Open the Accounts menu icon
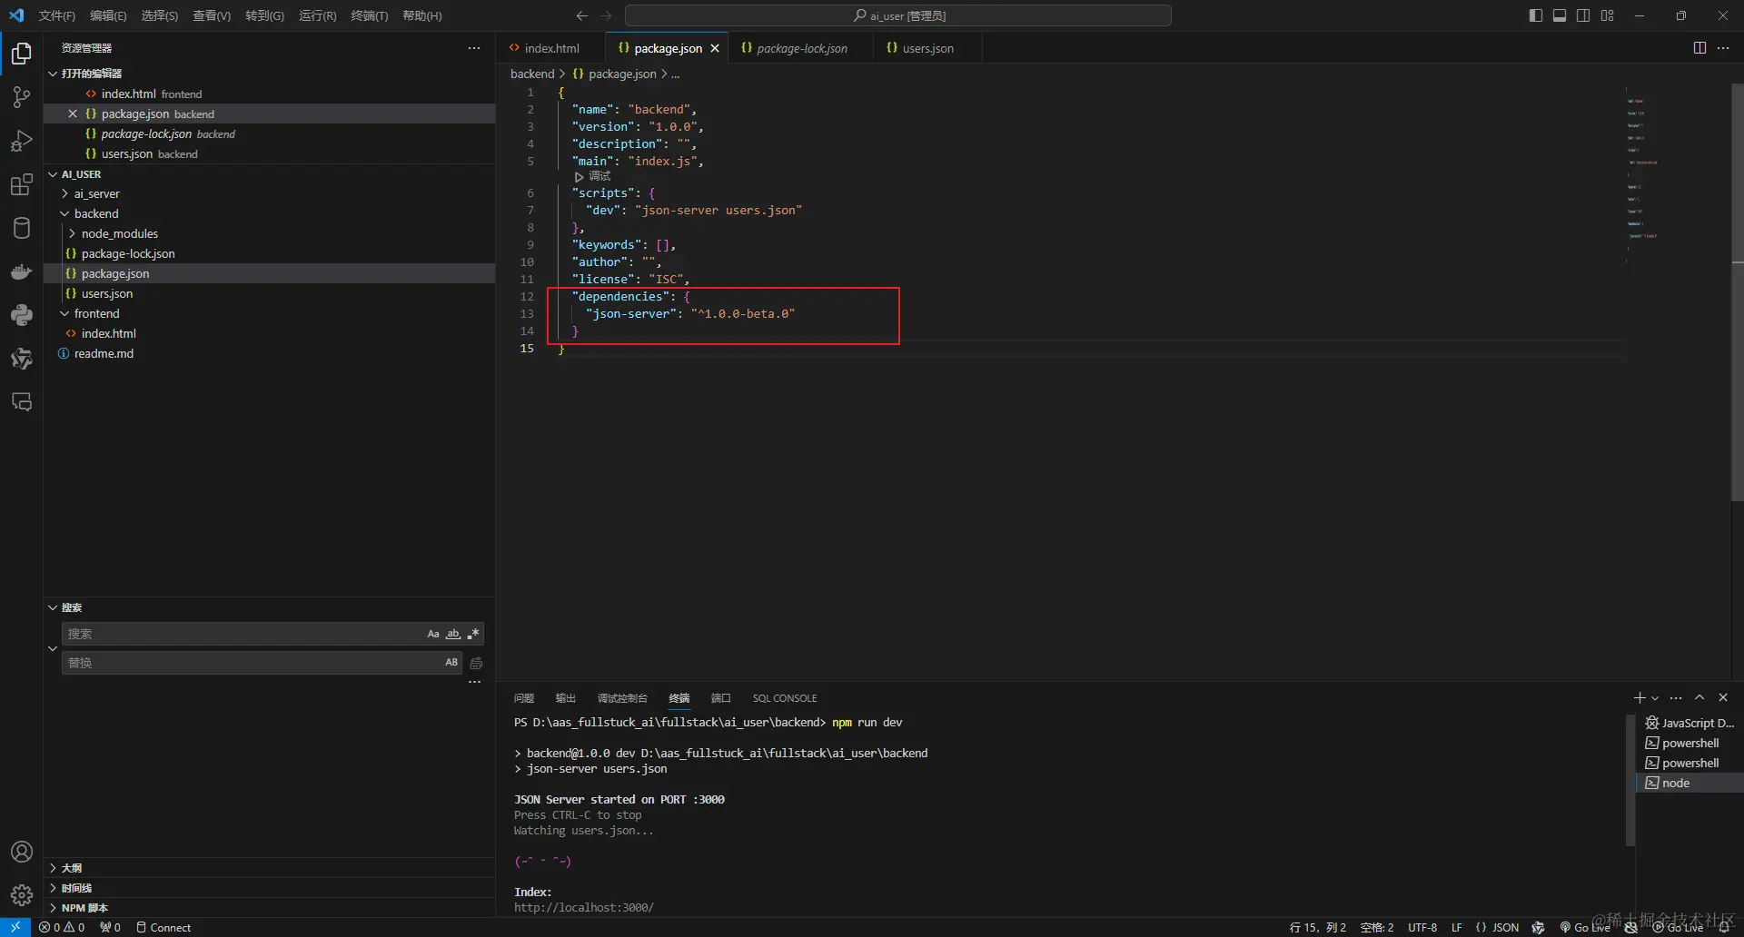 [22, 852]
